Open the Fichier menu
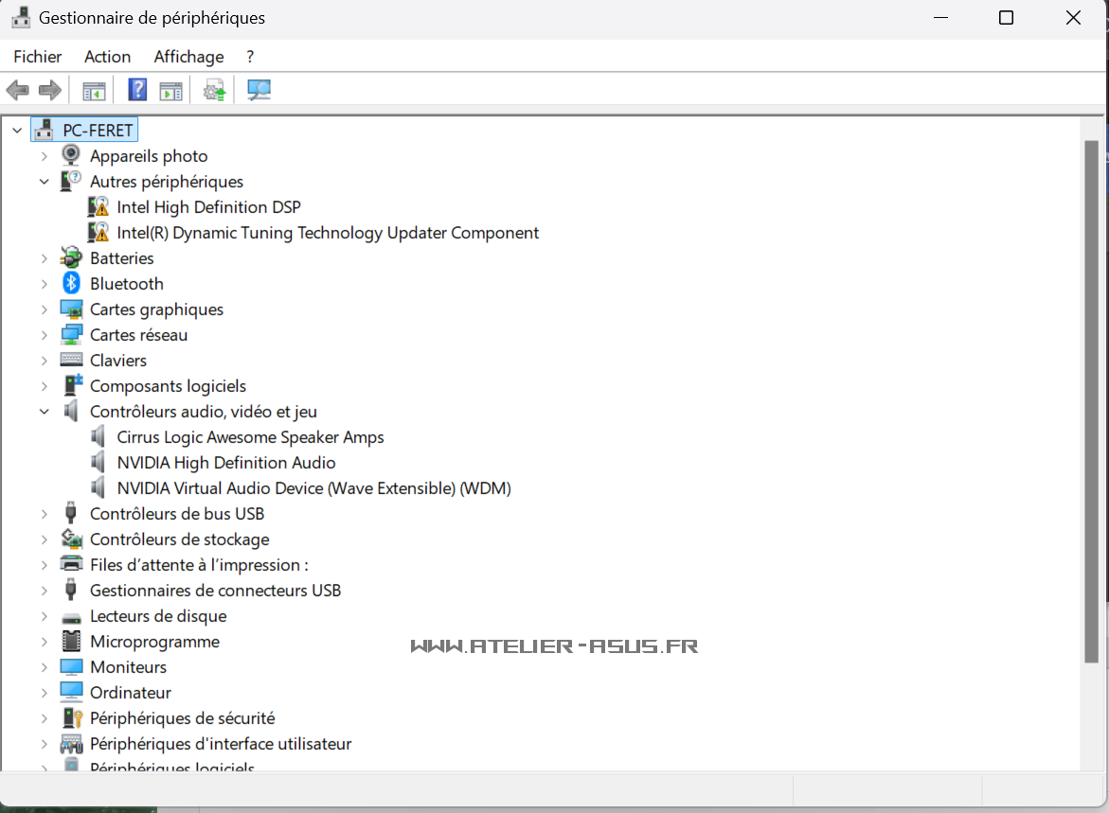 pos(38,57)
